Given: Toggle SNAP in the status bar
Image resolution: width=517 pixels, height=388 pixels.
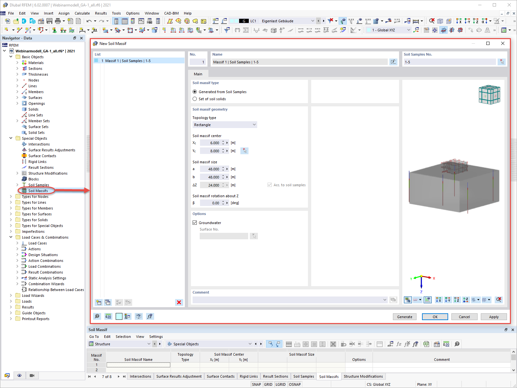Looking at the screenshot, I should [x=257, y=384].
